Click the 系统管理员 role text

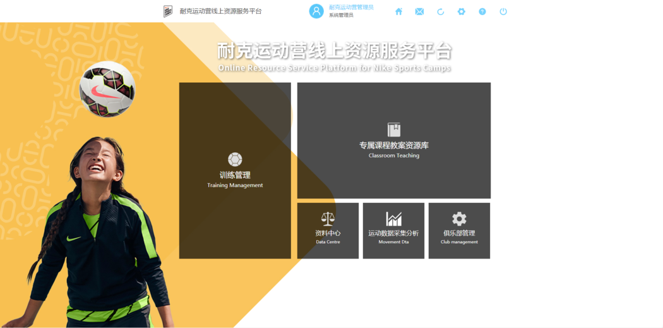(341, 15)
